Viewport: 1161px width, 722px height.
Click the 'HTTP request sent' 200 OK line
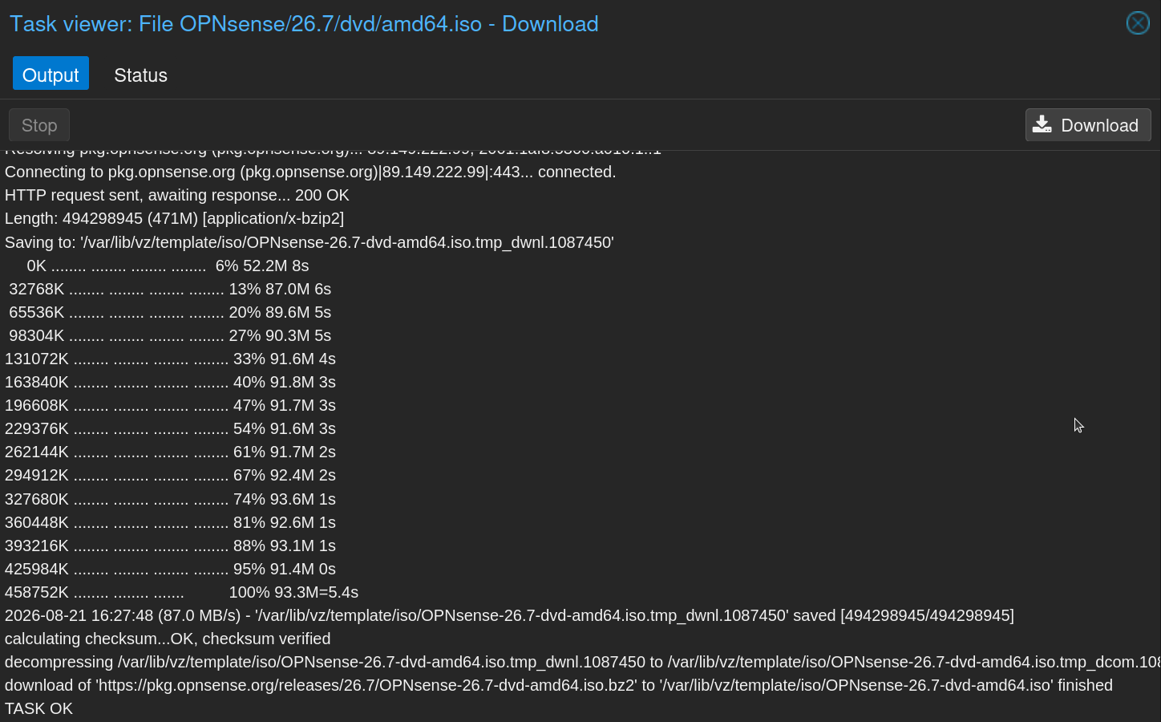177,195
